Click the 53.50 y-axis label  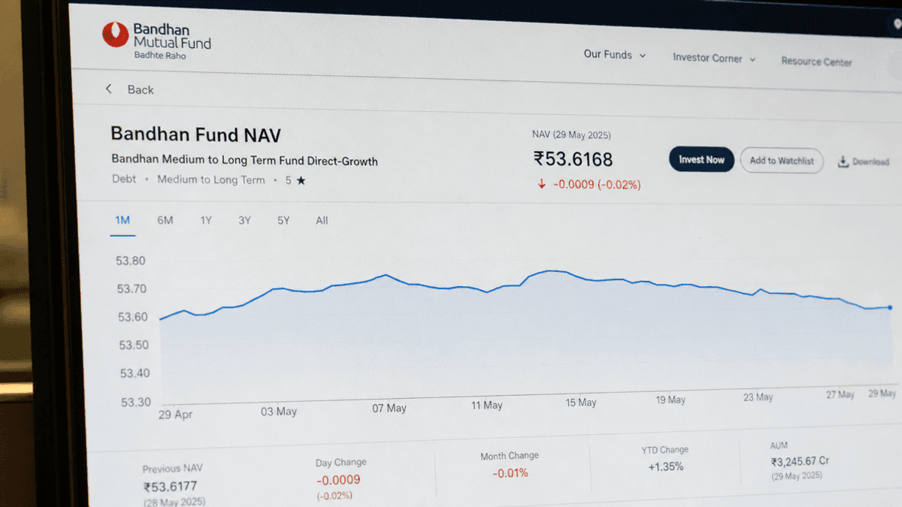134,346
